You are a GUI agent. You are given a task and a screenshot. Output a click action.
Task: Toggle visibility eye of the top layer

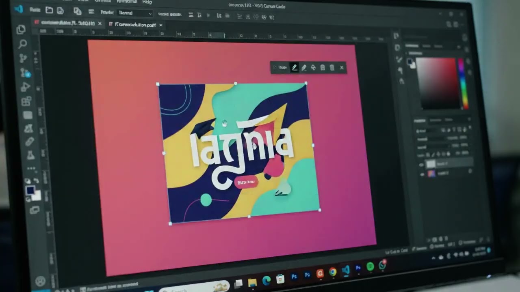421,165
